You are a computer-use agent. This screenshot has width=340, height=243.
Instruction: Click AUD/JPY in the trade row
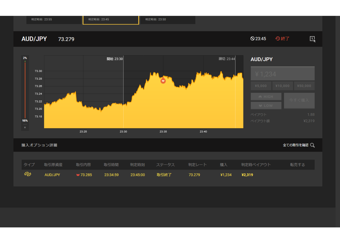(52, 175)
